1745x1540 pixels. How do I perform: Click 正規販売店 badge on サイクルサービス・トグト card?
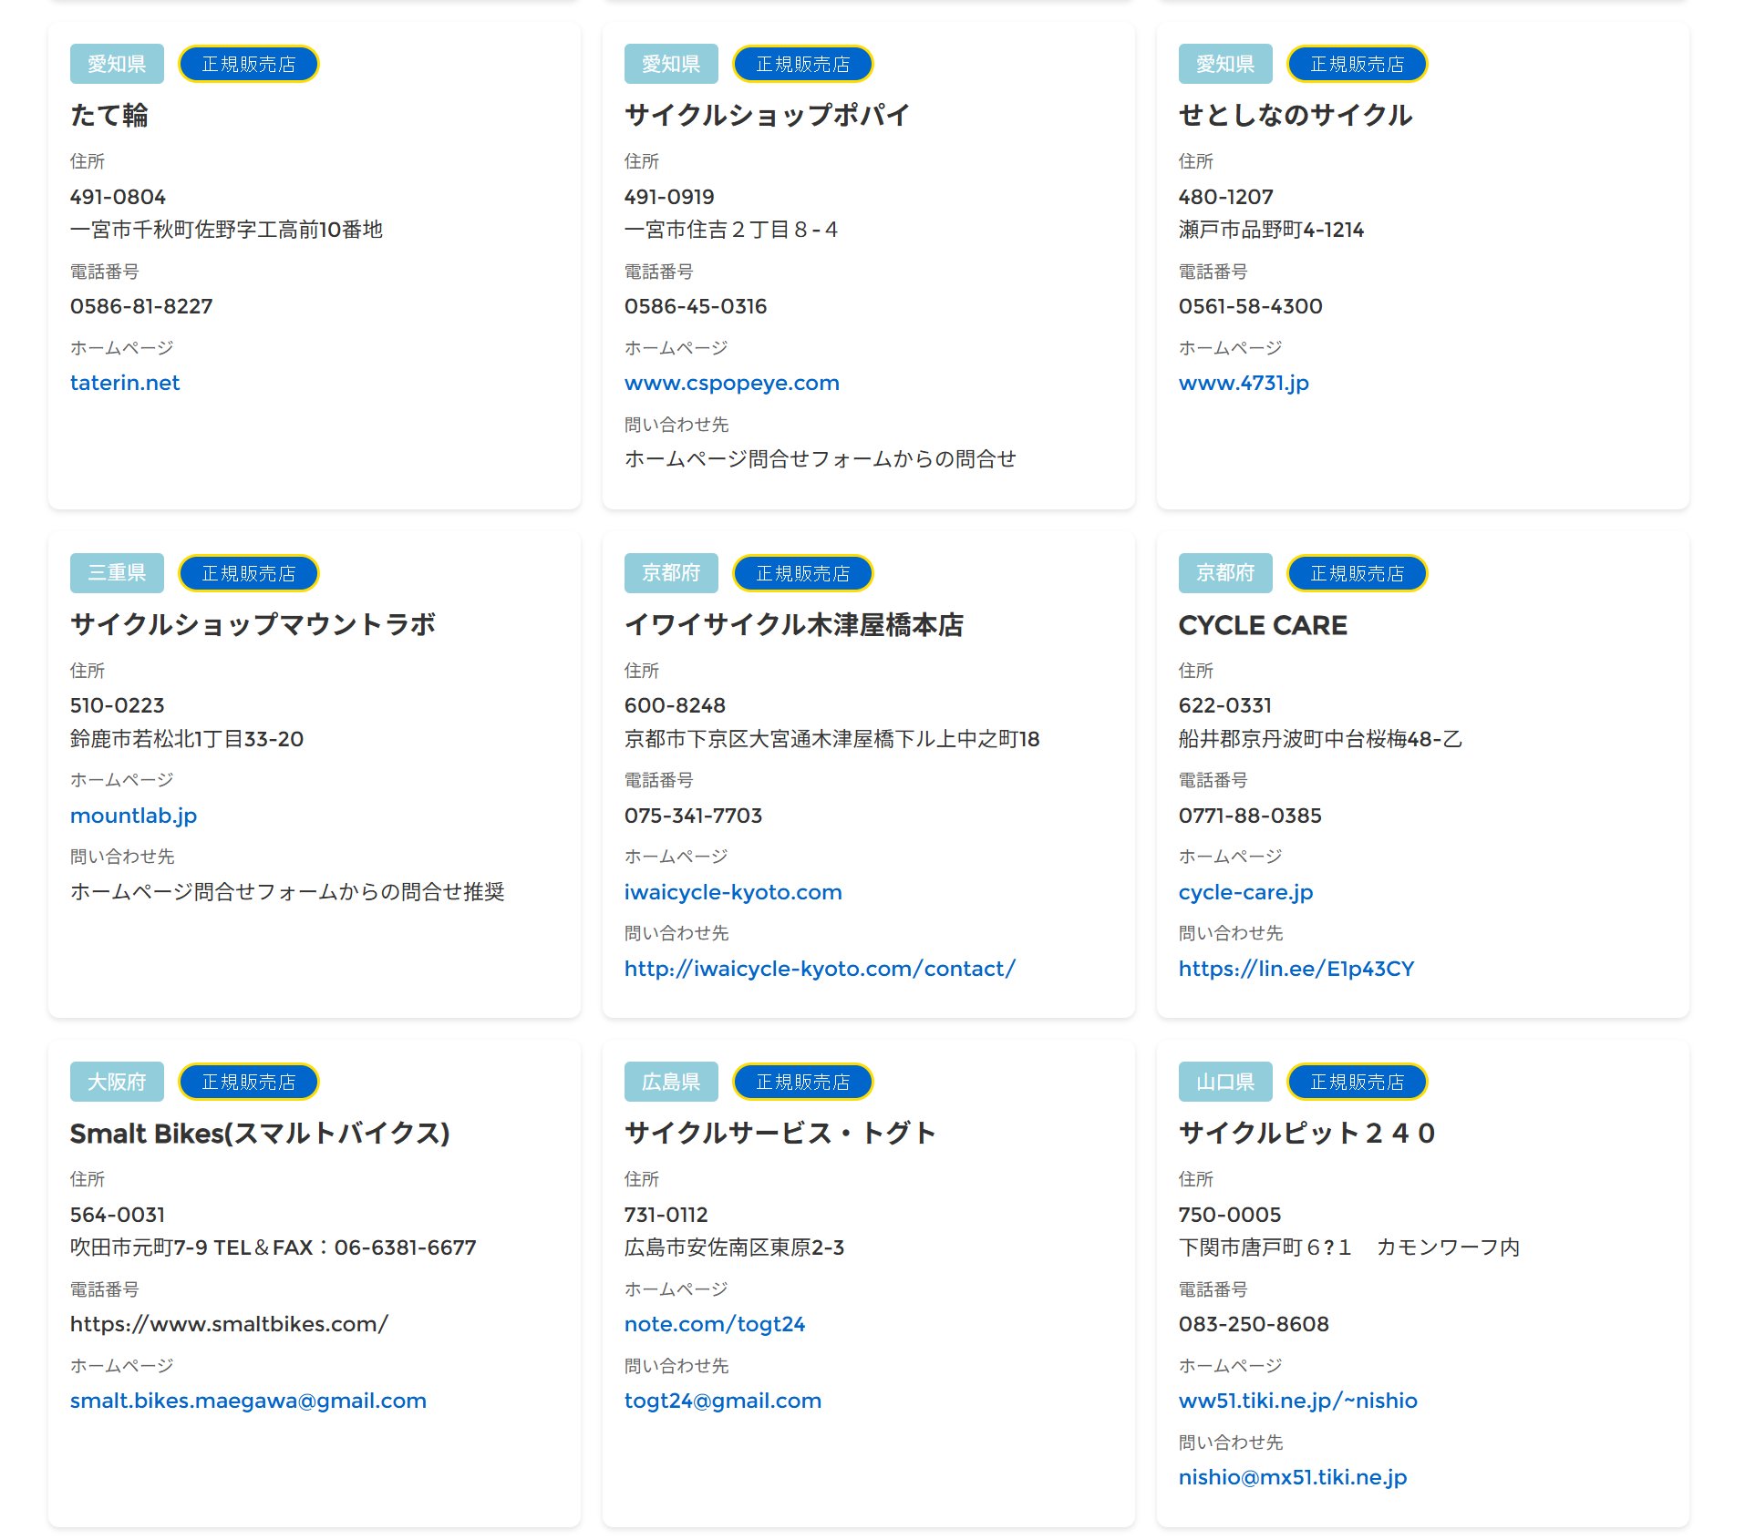pos(803,1082)
